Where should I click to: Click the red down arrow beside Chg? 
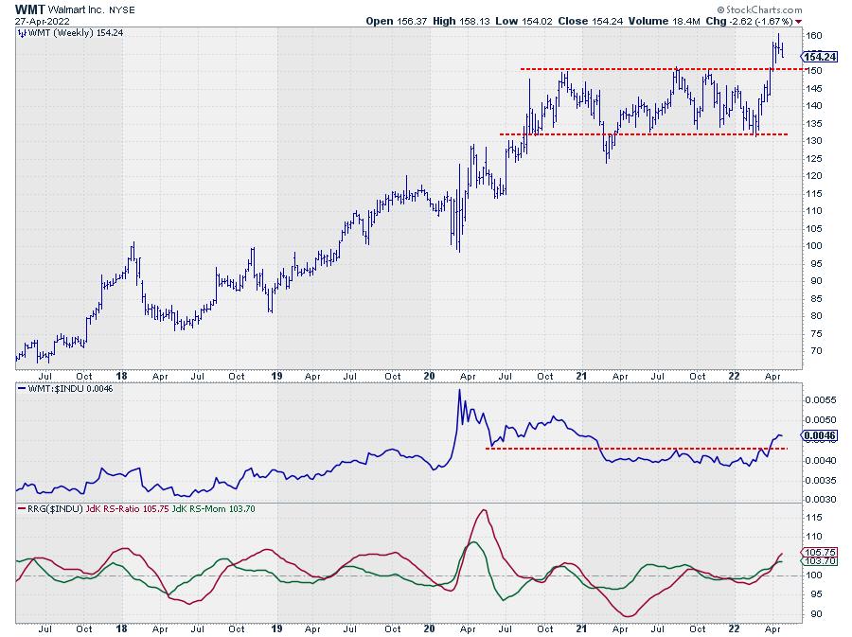[x=797, y=20]
